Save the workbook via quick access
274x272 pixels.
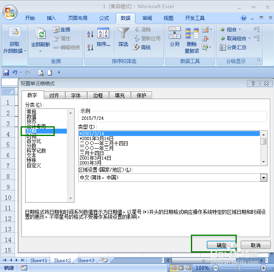point(6,73)
